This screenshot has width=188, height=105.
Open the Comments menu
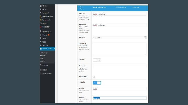46,13
